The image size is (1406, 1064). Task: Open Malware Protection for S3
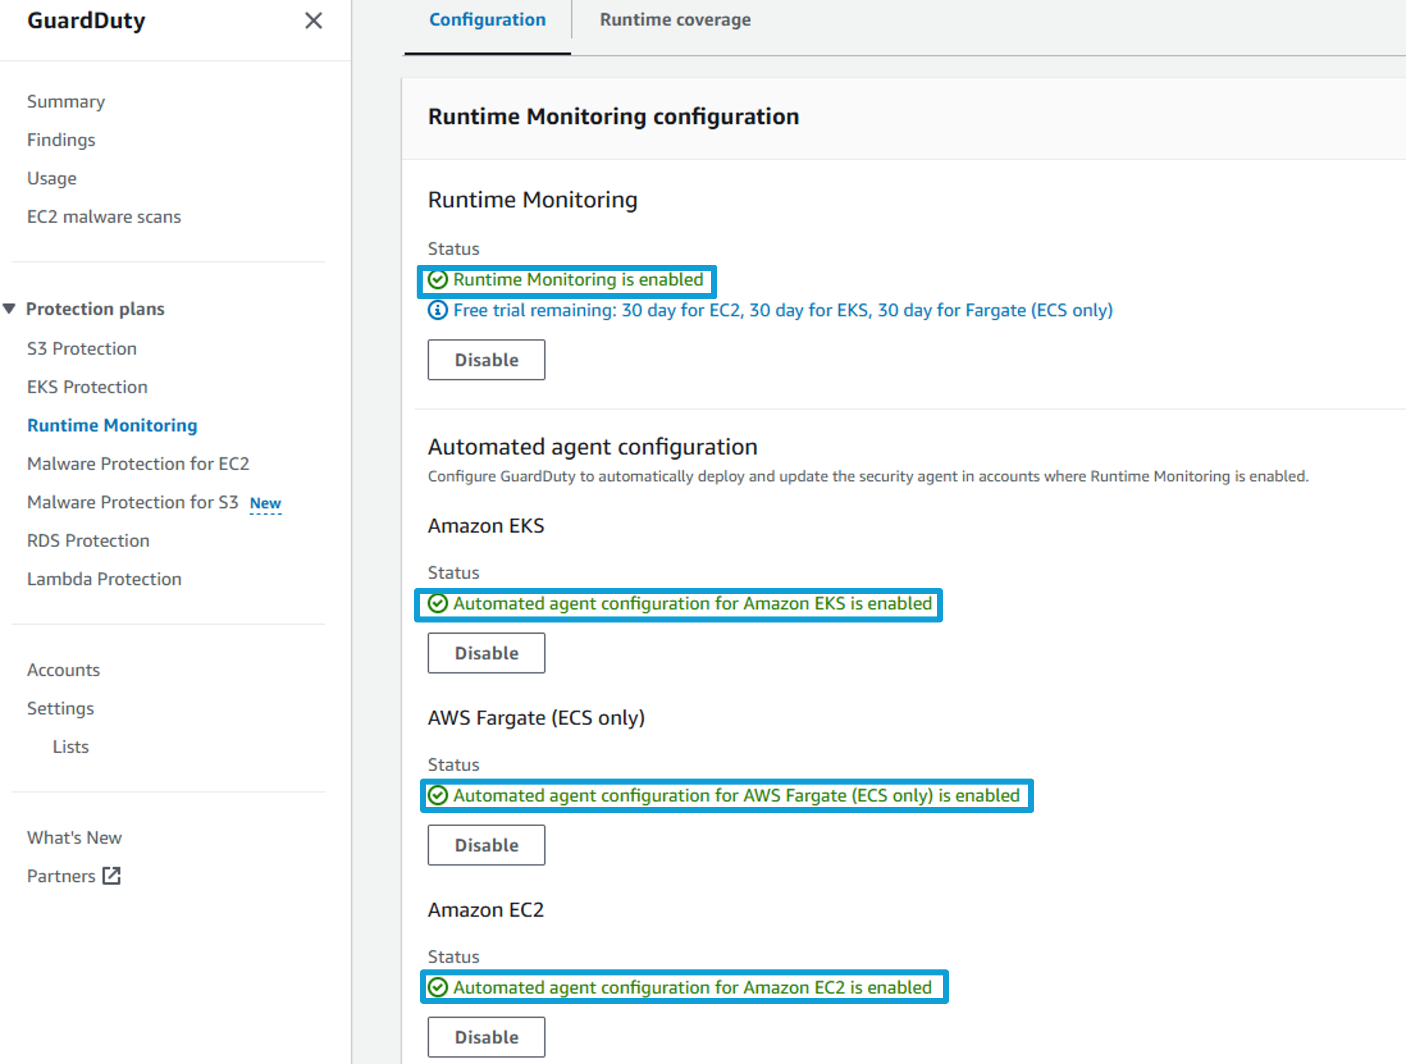click(x=133, y=502)
